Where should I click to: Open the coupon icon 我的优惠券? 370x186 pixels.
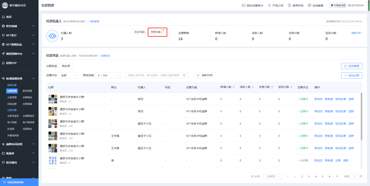243,5
